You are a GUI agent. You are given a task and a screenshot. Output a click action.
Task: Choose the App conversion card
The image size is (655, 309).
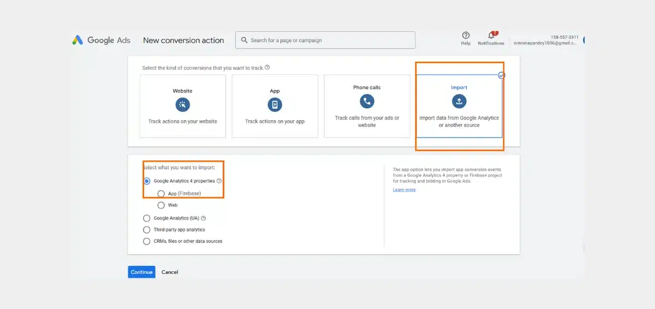point(275,106)
